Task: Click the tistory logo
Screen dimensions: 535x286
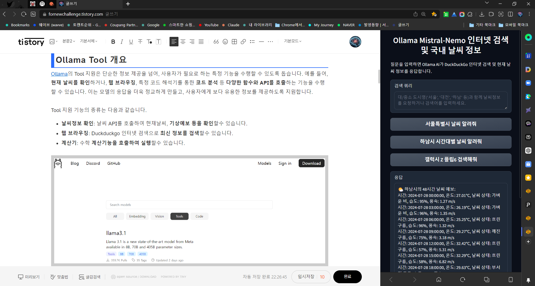Action: [31, 42]
